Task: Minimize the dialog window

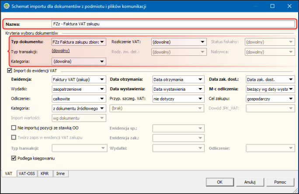Action: pos(256,7)
